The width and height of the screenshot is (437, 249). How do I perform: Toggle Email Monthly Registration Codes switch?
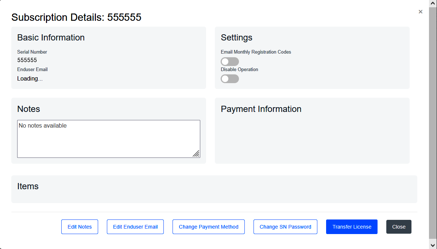[x=229, y=61]
